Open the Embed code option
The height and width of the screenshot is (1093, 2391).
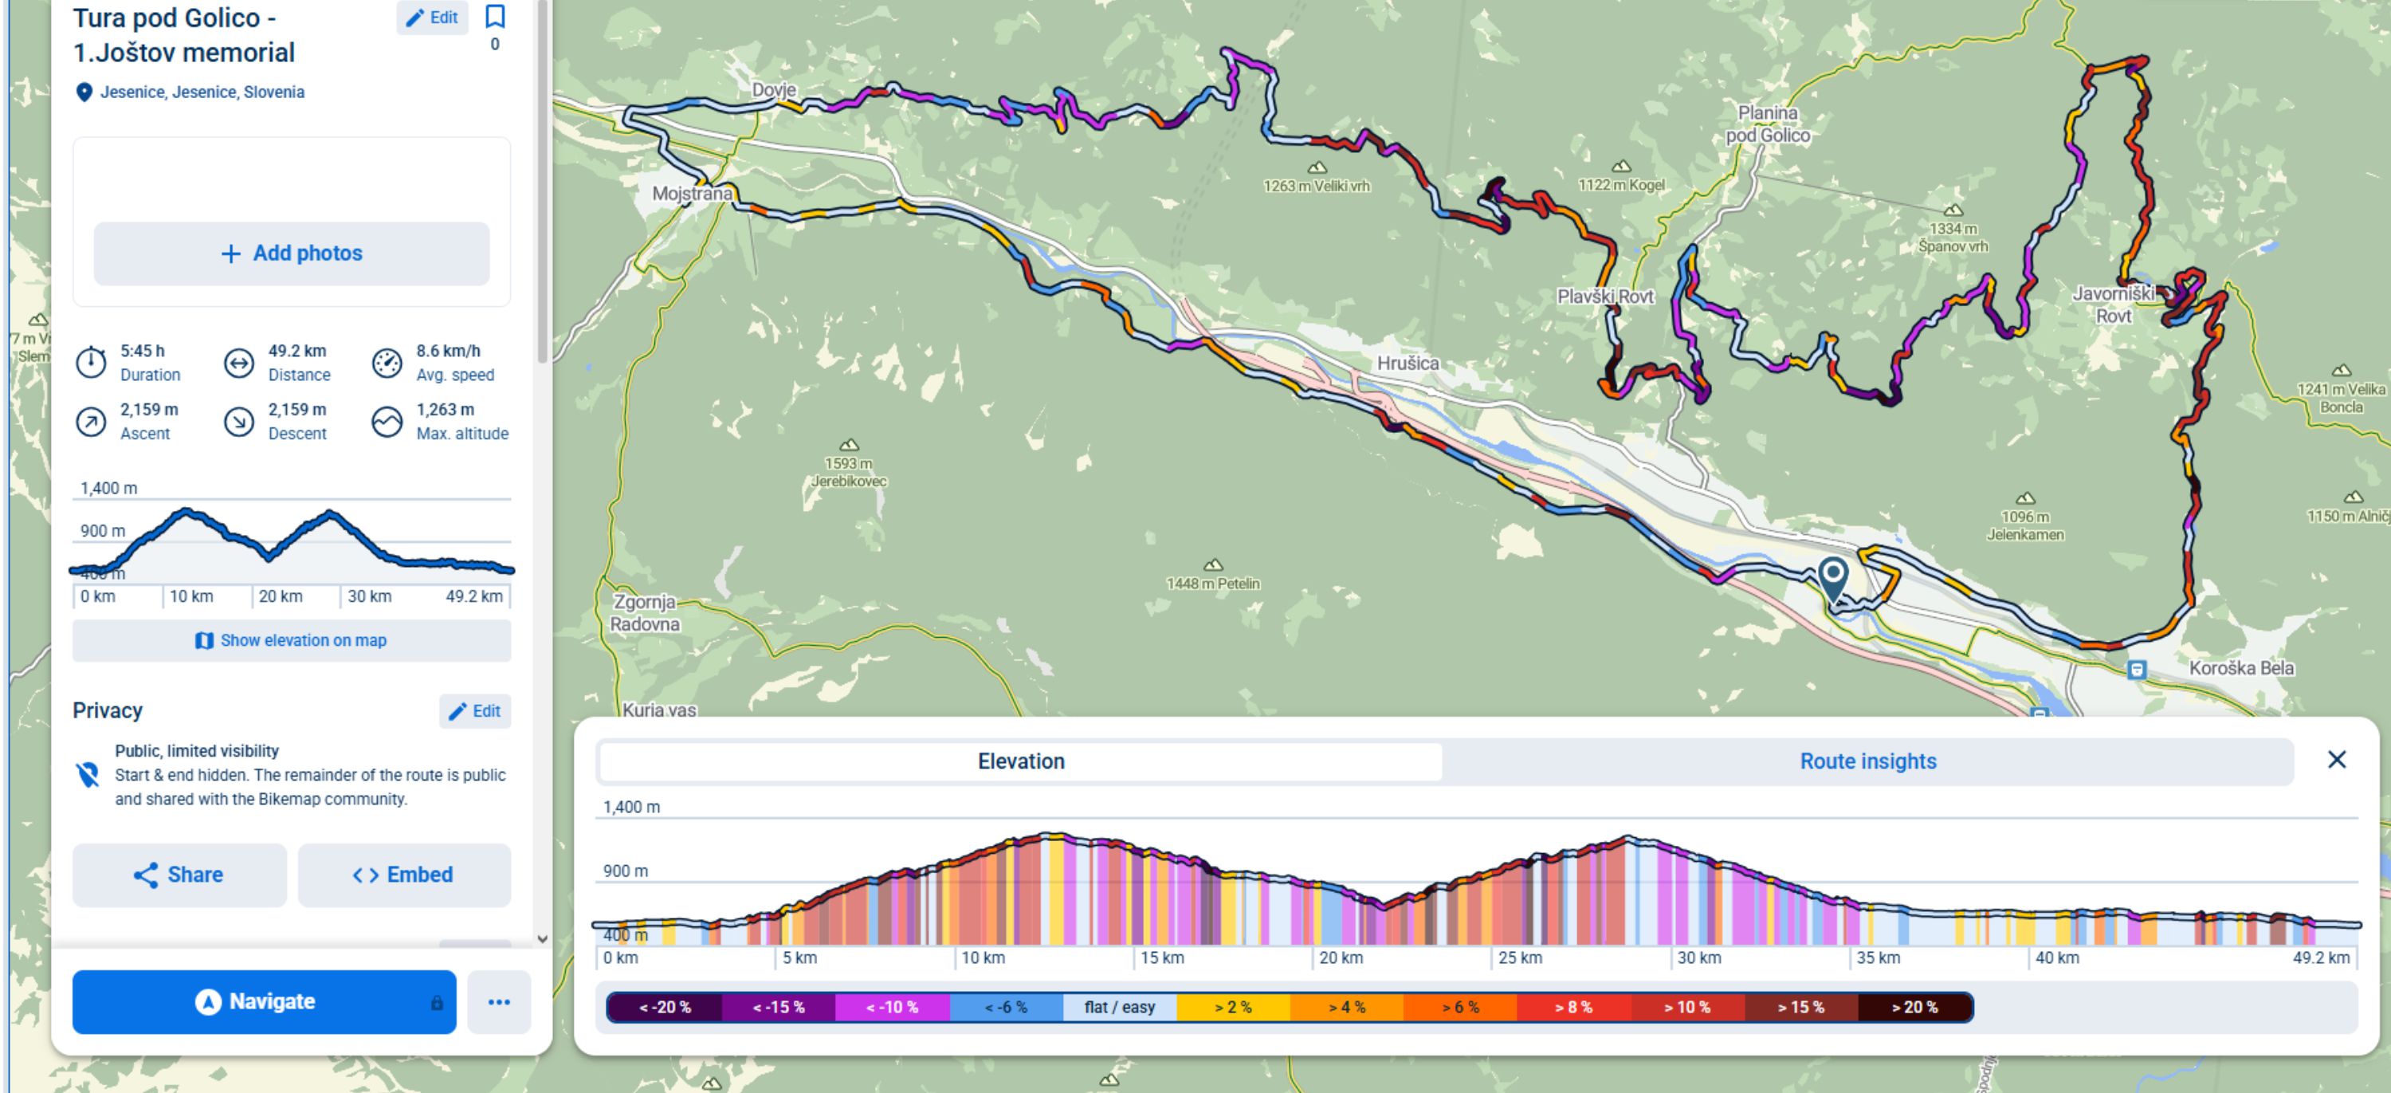[x=405, y=875]
